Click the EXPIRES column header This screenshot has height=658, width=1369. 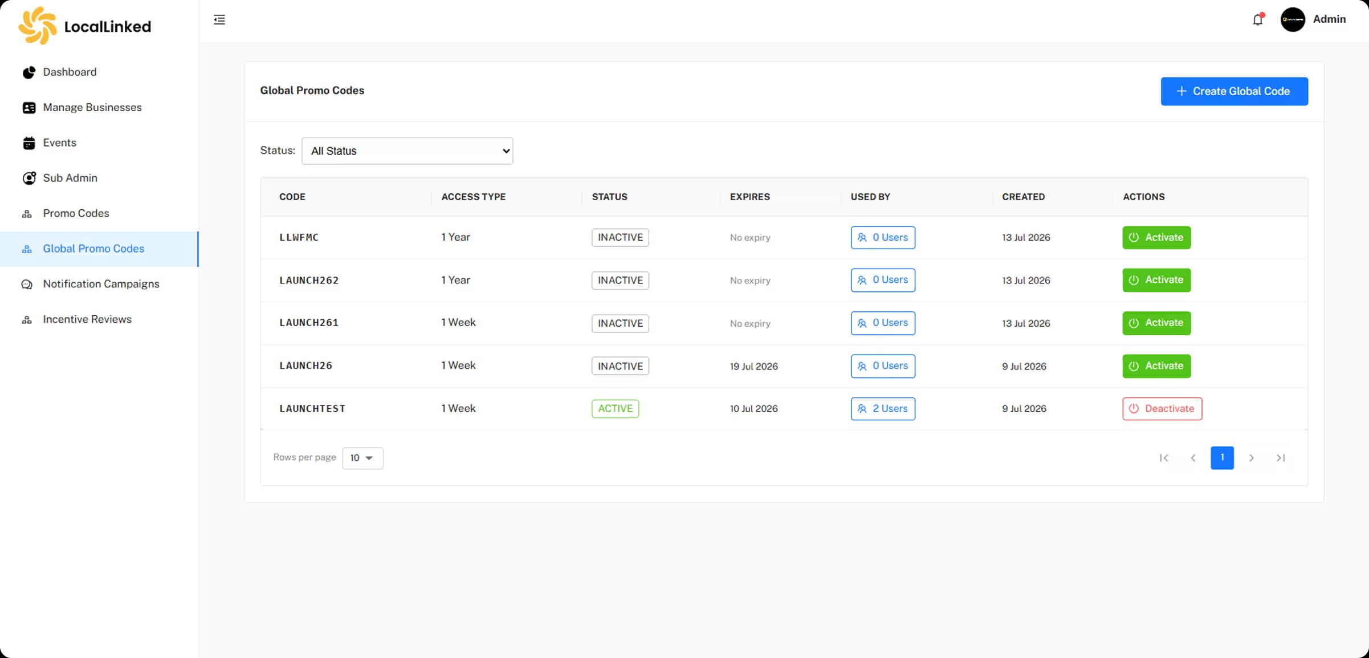[x=749, y=197]
